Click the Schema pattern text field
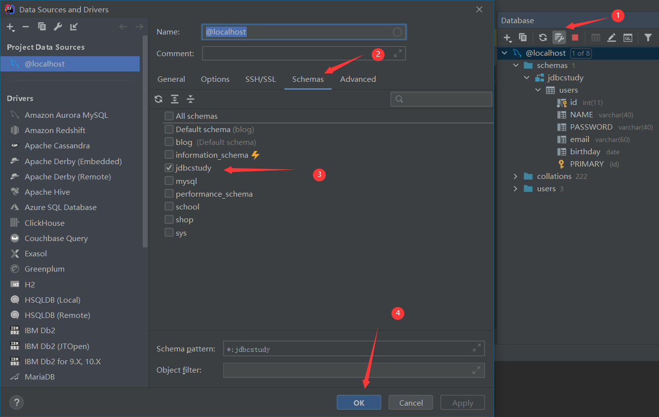Viewport: 659px width, 417px height. click(x=354, y=348)
